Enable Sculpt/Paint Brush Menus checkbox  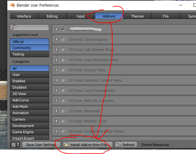63,131
